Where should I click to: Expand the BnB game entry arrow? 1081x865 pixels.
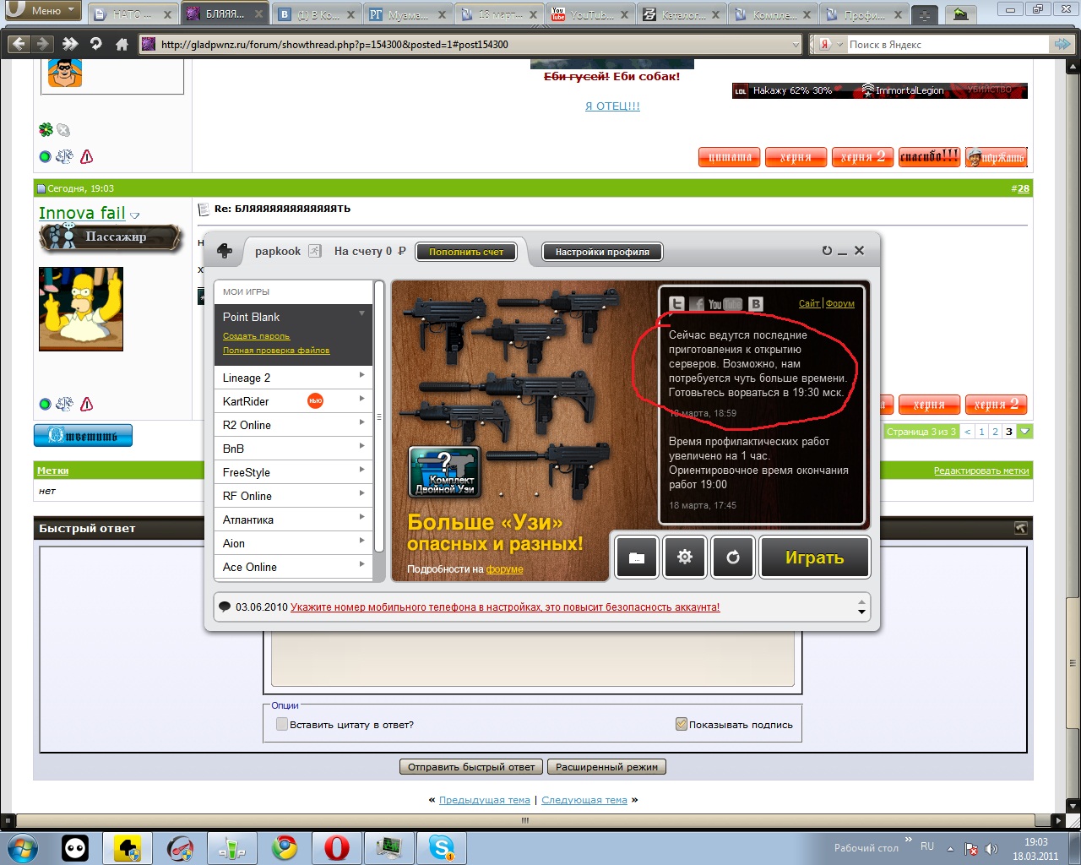coord(362,445)
